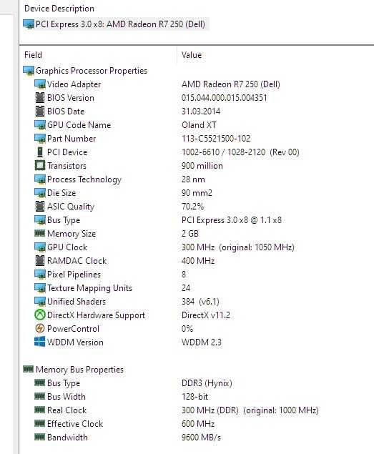Select the PCI Express 3.0 x8 device entry
Viewport: 374px width, 454px height.
point(115,24)
